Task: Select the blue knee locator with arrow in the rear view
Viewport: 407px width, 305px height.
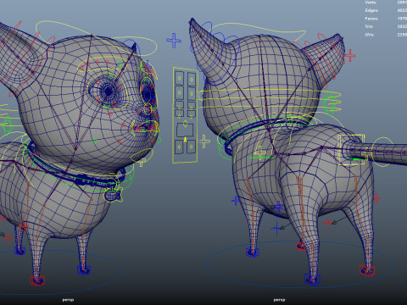Action: click(x=277, y=228)
